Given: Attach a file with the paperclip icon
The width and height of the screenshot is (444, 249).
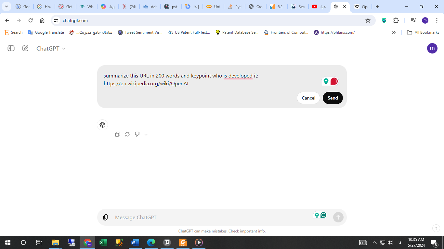Looking at the screenshot, I should pyautogui.click(x=105, y=217).
